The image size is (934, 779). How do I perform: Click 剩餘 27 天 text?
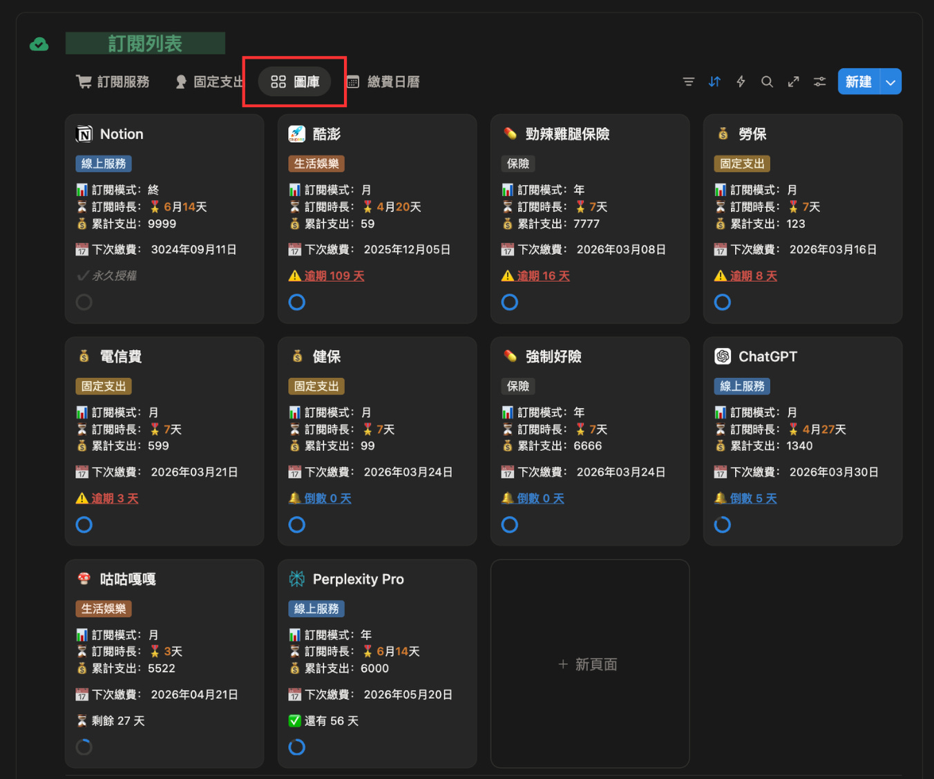[x=118, y=720]
